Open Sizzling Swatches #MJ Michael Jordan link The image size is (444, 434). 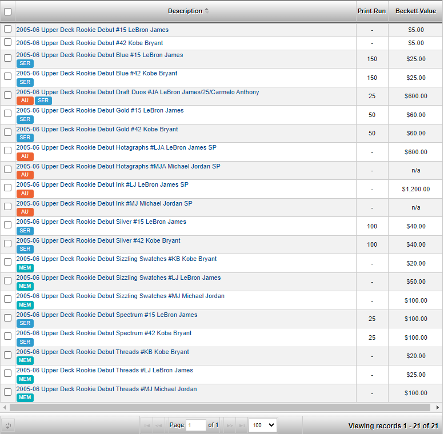coord(121,296)
